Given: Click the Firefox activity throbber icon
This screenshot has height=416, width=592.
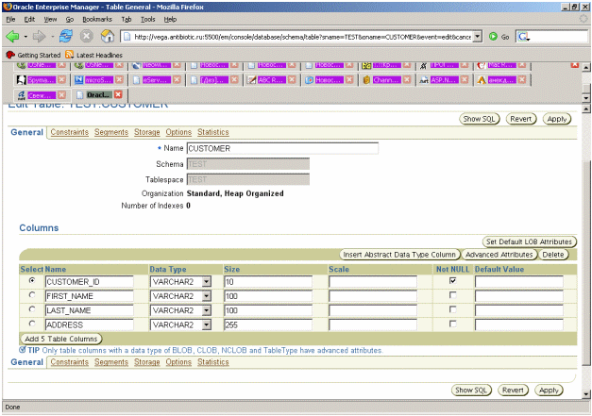Looking at the screenshot, I should click(584, 19).
